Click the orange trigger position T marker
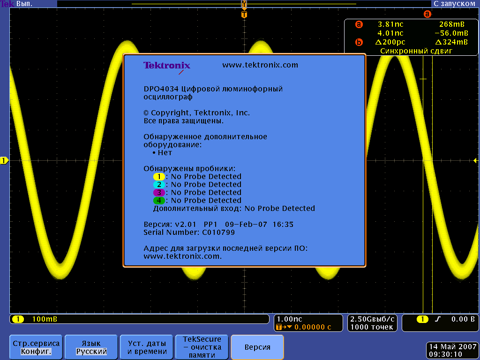 [x=244, y=15]
